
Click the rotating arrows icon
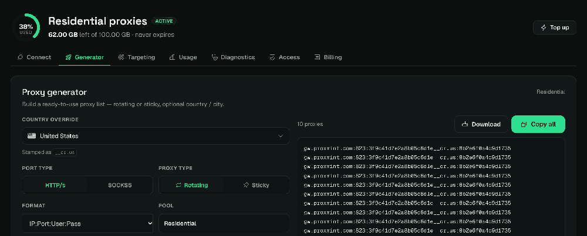point(178,185)
